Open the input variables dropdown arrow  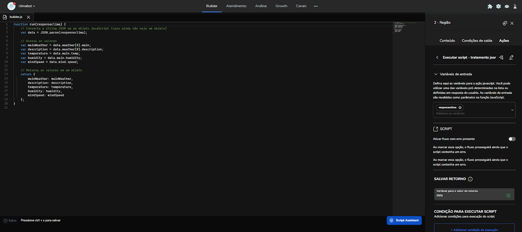pos(512,110)
